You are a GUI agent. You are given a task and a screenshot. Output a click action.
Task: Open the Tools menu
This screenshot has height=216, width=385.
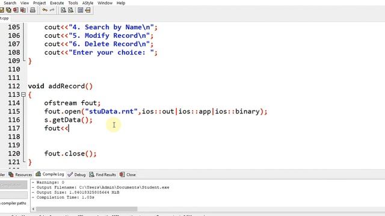pyautogui.click(x=73, y=3)
